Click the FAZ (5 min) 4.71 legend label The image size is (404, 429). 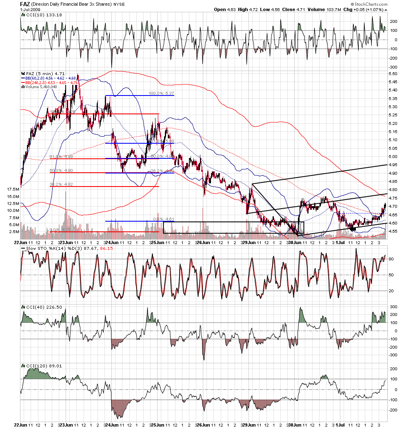click(x=45, y=73)
